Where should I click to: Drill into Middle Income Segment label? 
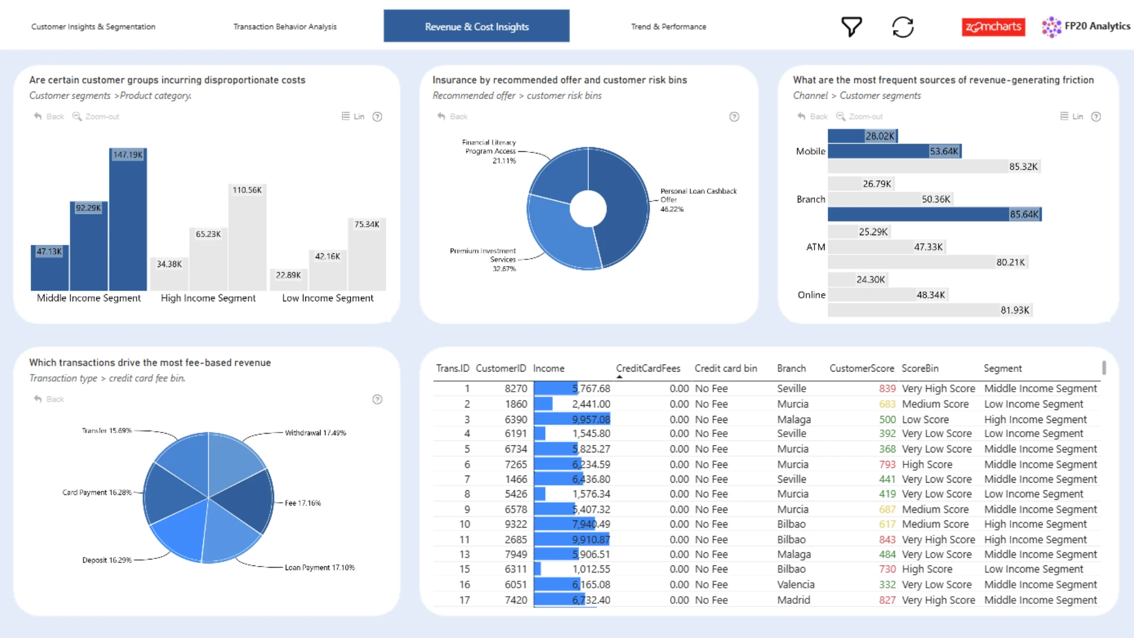[89, 298]
